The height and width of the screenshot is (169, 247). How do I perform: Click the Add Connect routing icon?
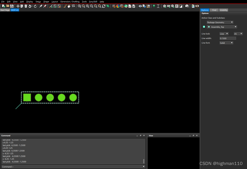click(65, 6)
